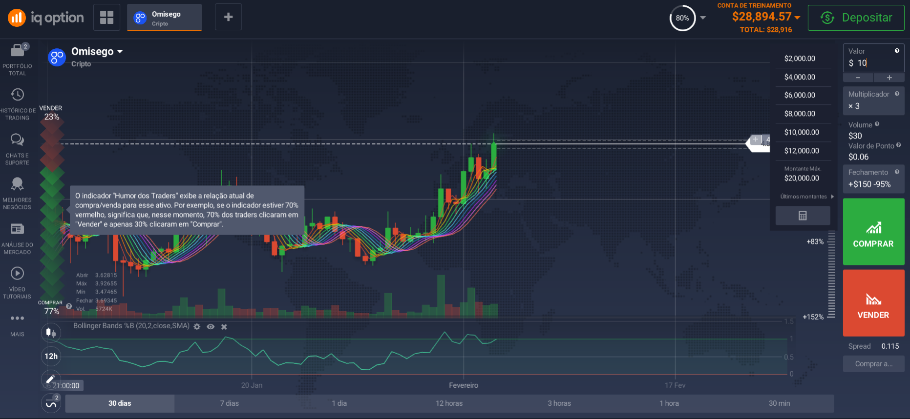Open Portfólio Total in sidebar
910x419 pixels.
tap(17, 60)
